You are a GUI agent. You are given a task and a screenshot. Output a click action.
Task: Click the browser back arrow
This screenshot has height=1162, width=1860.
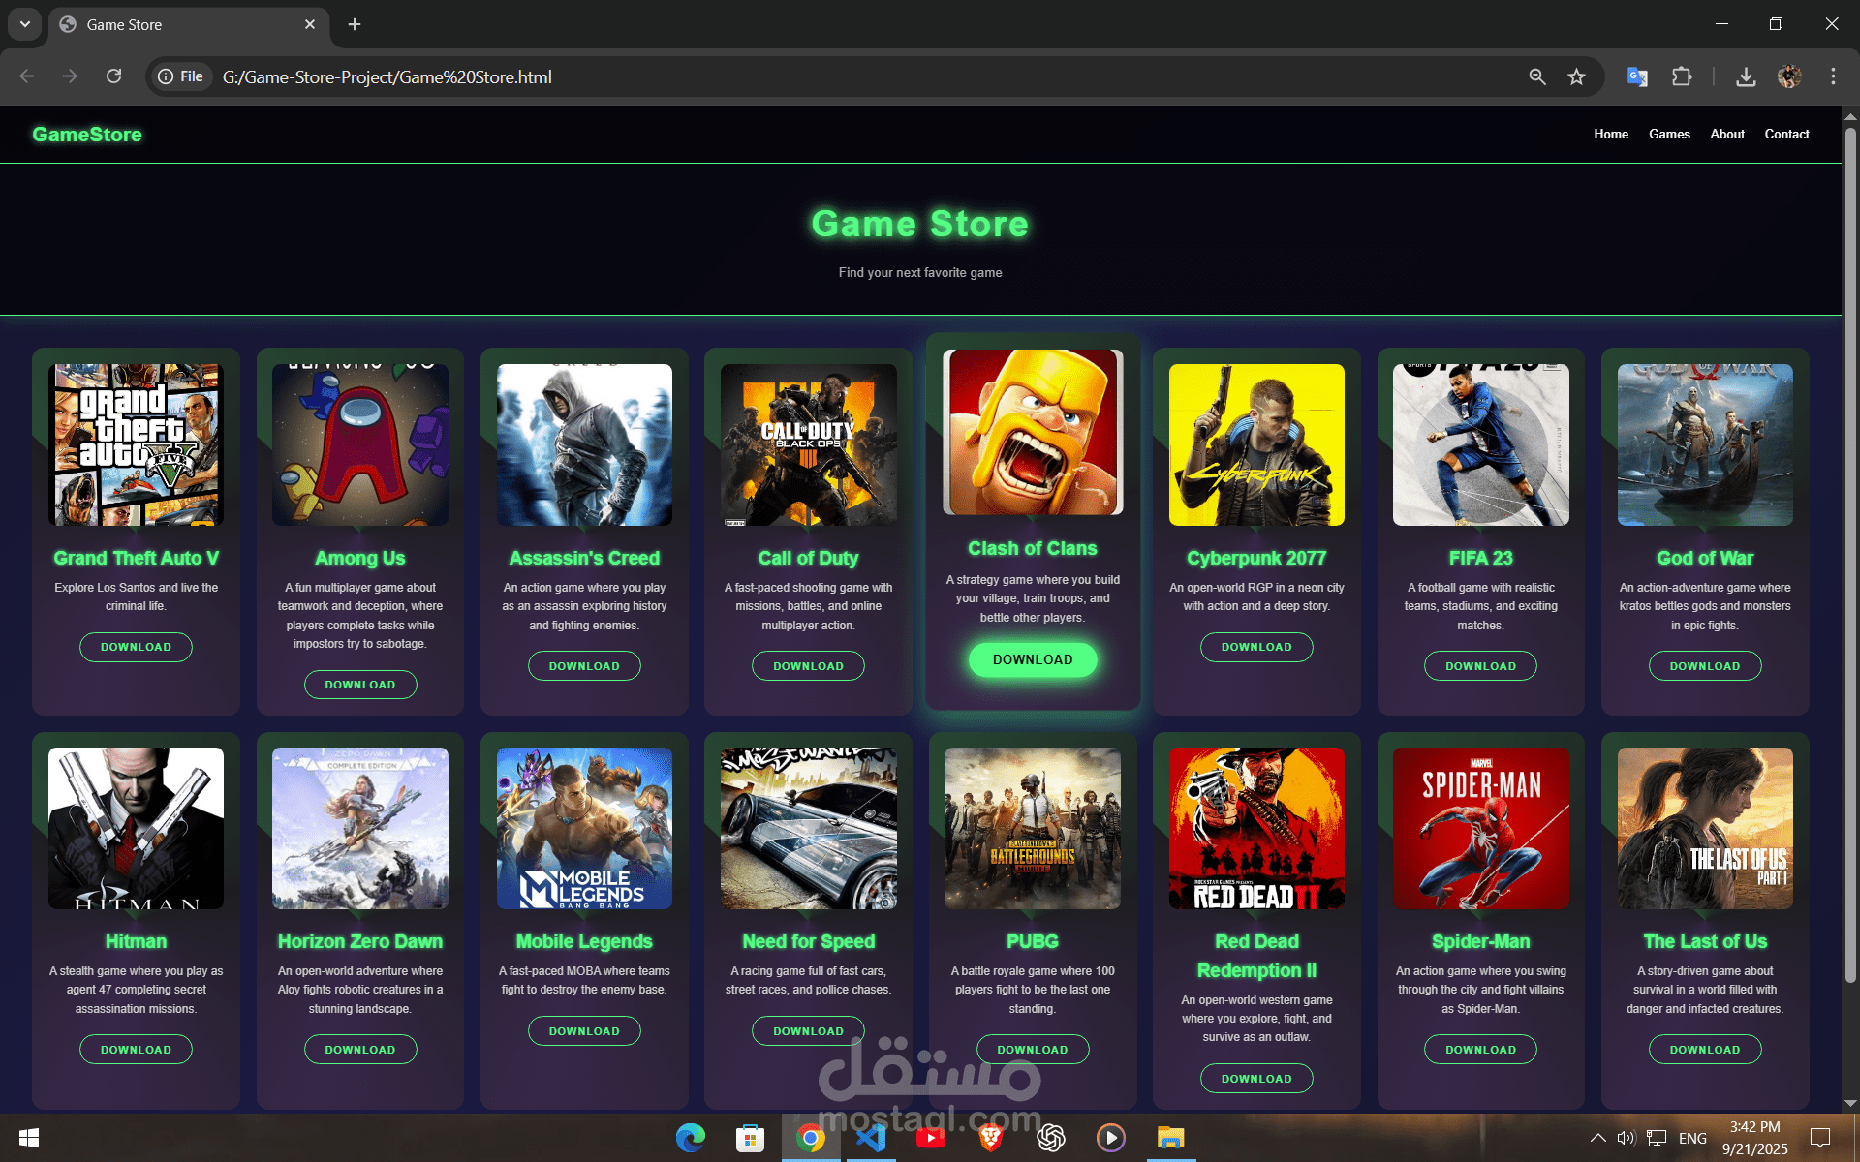(x=27, y=76)
